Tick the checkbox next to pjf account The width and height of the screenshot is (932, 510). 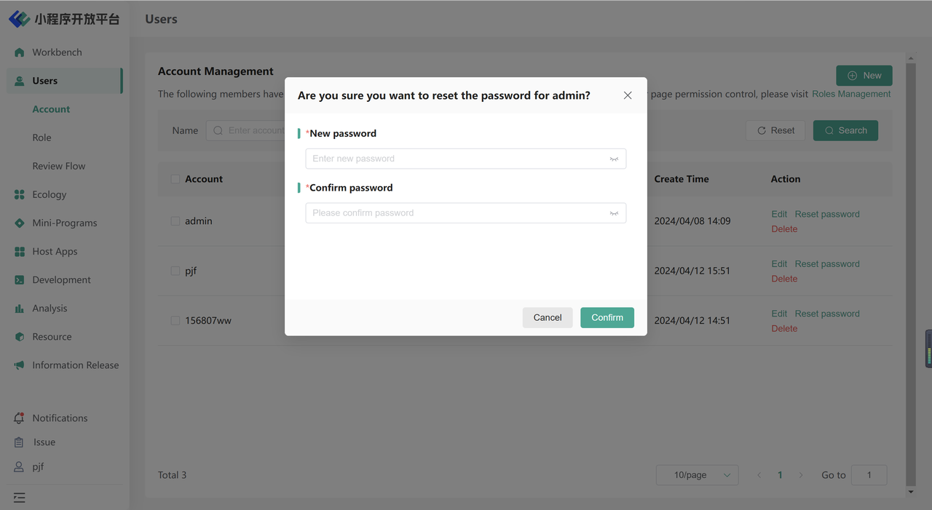pyautogui.click(x=175, y=271)
